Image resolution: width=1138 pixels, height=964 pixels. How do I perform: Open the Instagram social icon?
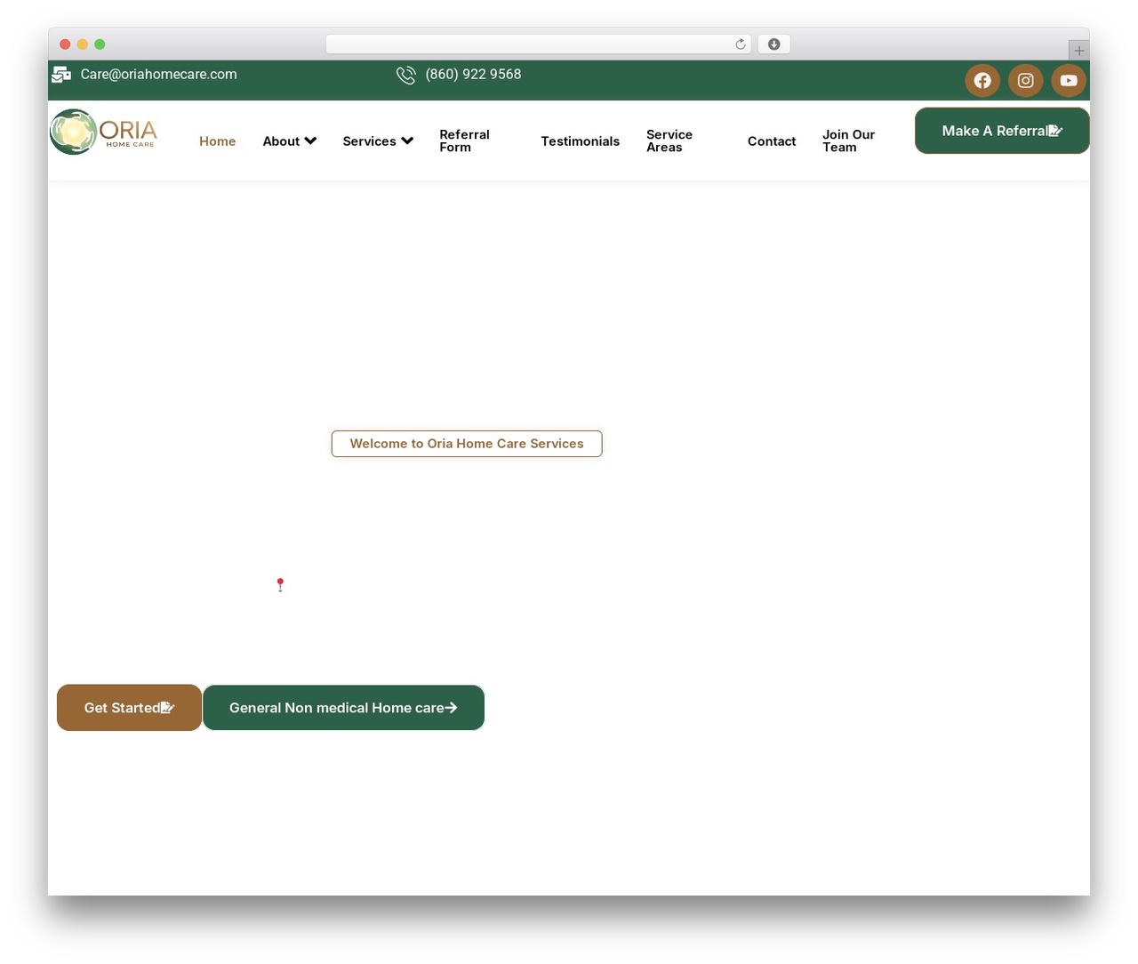click(1025, 80)
